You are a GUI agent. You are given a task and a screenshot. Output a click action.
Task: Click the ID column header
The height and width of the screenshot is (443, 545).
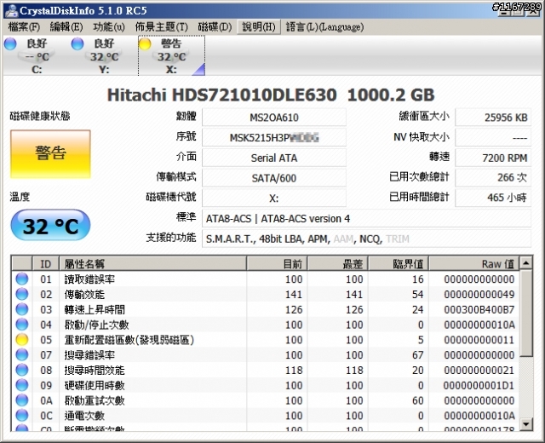pos(45,263)
